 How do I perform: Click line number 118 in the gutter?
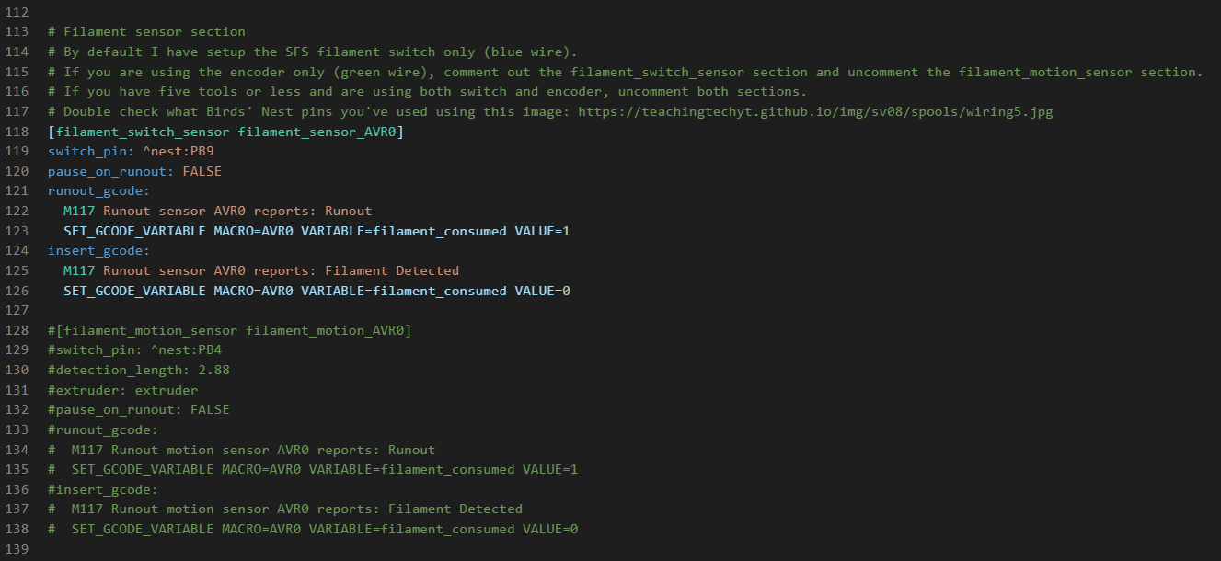(x=17, y=132)
